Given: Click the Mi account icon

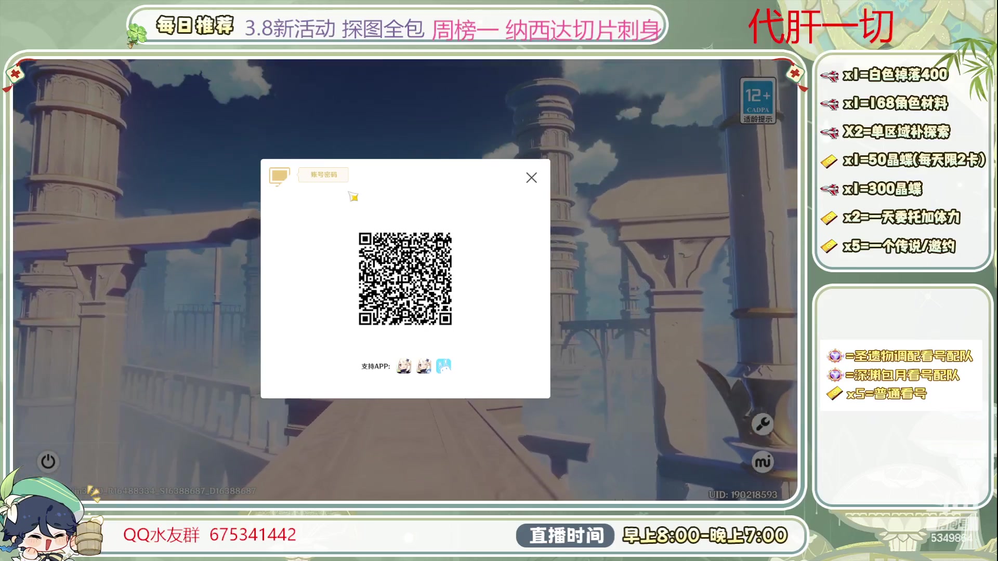Looking at the screenshot, I should (x=763, y=462).
